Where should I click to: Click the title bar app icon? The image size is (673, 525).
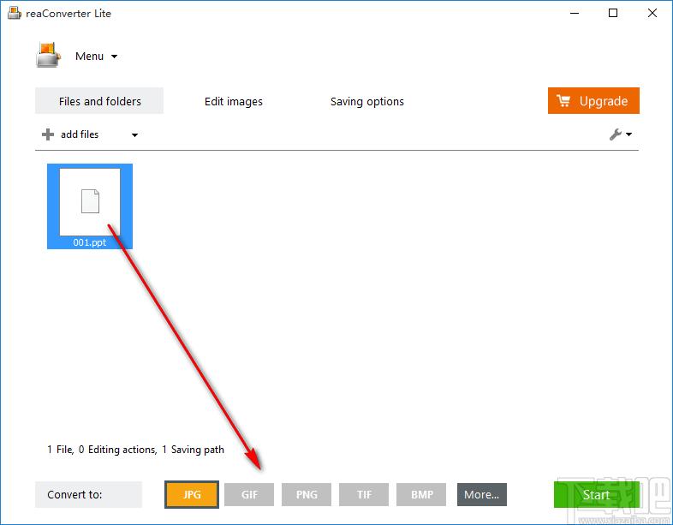pos(15,13)
